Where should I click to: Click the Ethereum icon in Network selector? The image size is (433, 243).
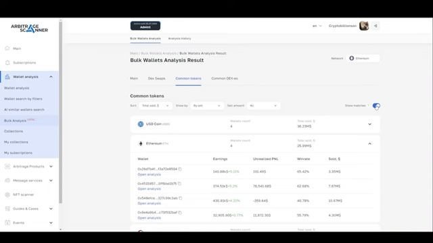[x=352, y=59]
